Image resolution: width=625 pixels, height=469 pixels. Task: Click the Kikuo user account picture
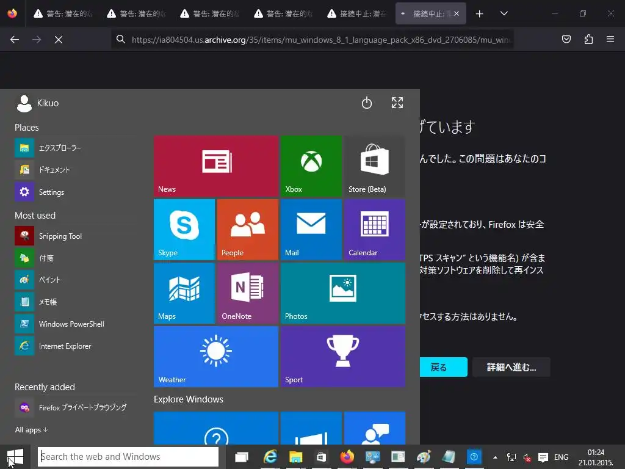tap(24, 103)
